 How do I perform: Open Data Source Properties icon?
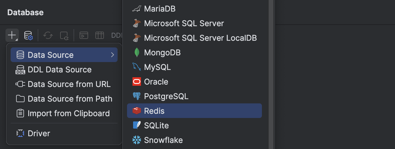tap(28, 35)
